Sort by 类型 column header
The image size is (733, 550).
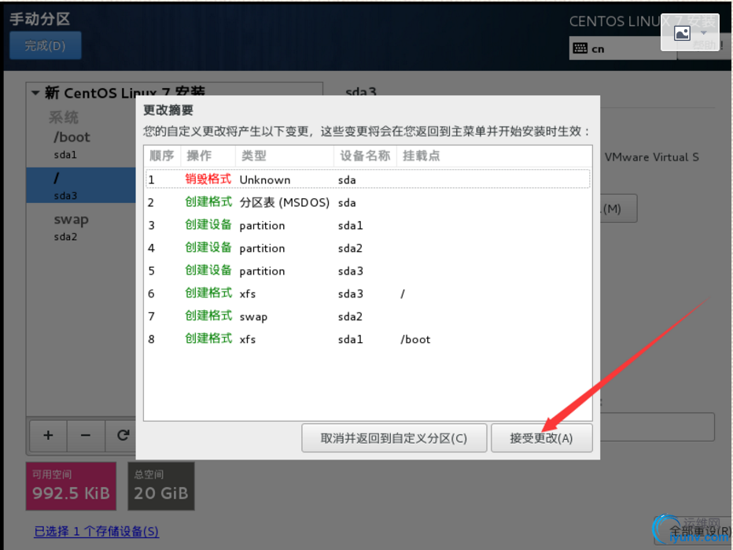[x=284, y=156]
